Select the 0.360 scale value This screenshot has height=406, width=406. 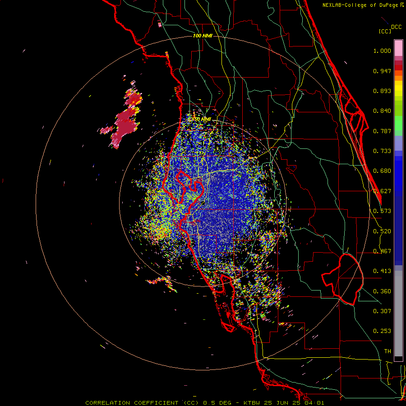pyautogui.click(x=382, y=291)
